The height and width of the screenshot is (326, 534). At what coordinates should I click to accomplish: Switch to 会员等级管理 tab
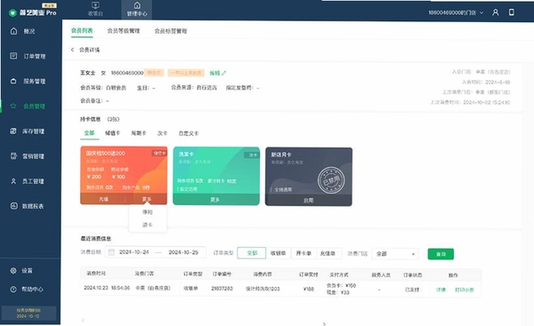pyautogui.click(x=124, y=31)
